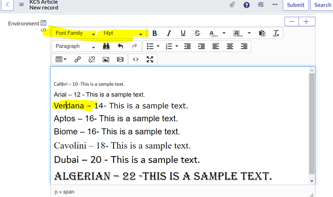The height and width of the screenshot is (197, 333).
Task: Open more options ellipsis menu
Action: click(275, 4)
